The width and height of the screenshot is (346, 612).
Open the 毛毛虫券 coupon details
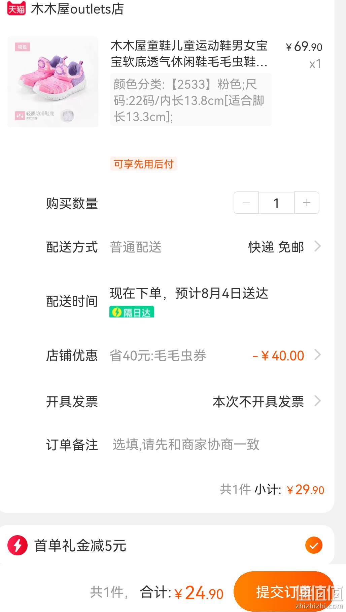pos(158,356)
